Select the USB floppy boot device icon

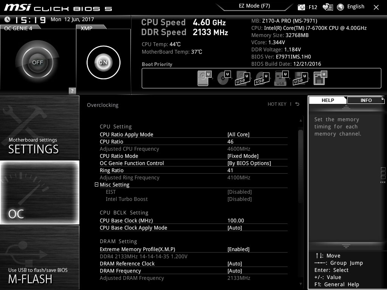(300, 79)
